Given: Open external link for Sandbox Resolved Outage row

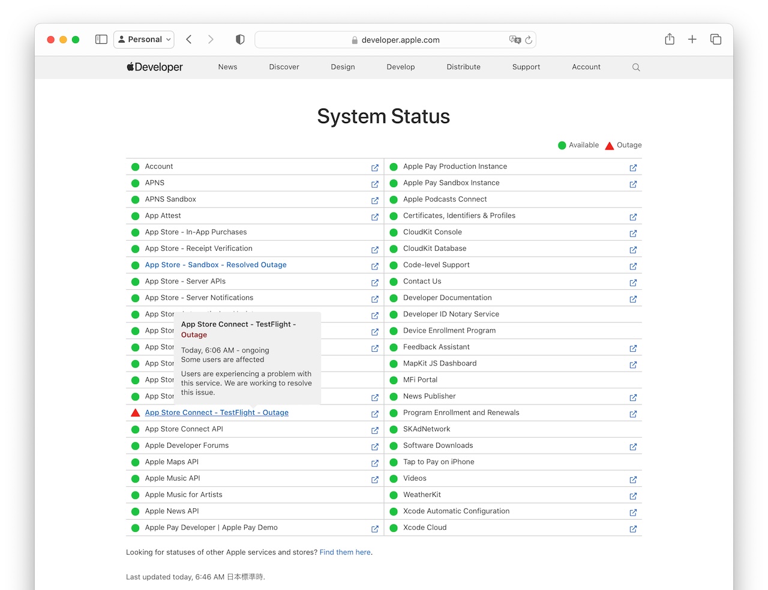Looking at the screenshot, I should coord(375,266).
